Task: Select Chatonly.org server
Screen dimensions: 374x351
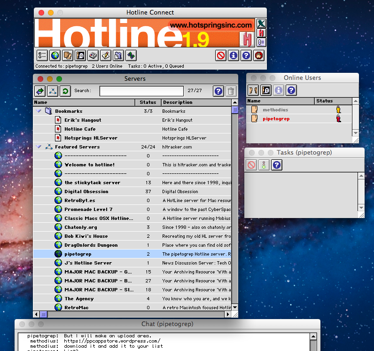Action: (132, 227)
